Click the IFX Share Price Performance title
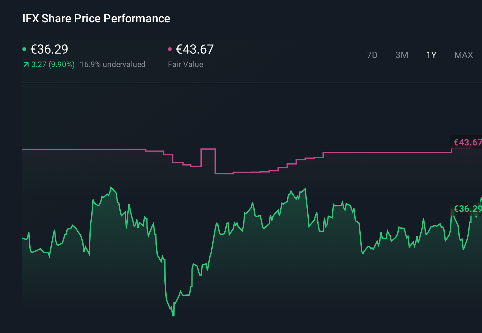The image size is (482, 333). click(96, 18)
